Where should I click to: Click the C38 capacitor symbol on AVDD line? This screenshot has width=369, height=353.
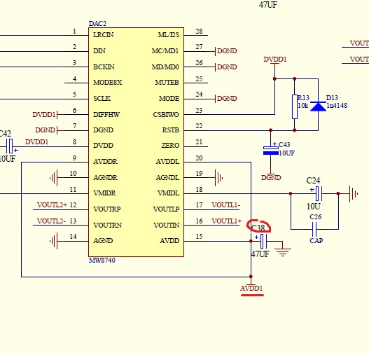(x=263, y=241)
